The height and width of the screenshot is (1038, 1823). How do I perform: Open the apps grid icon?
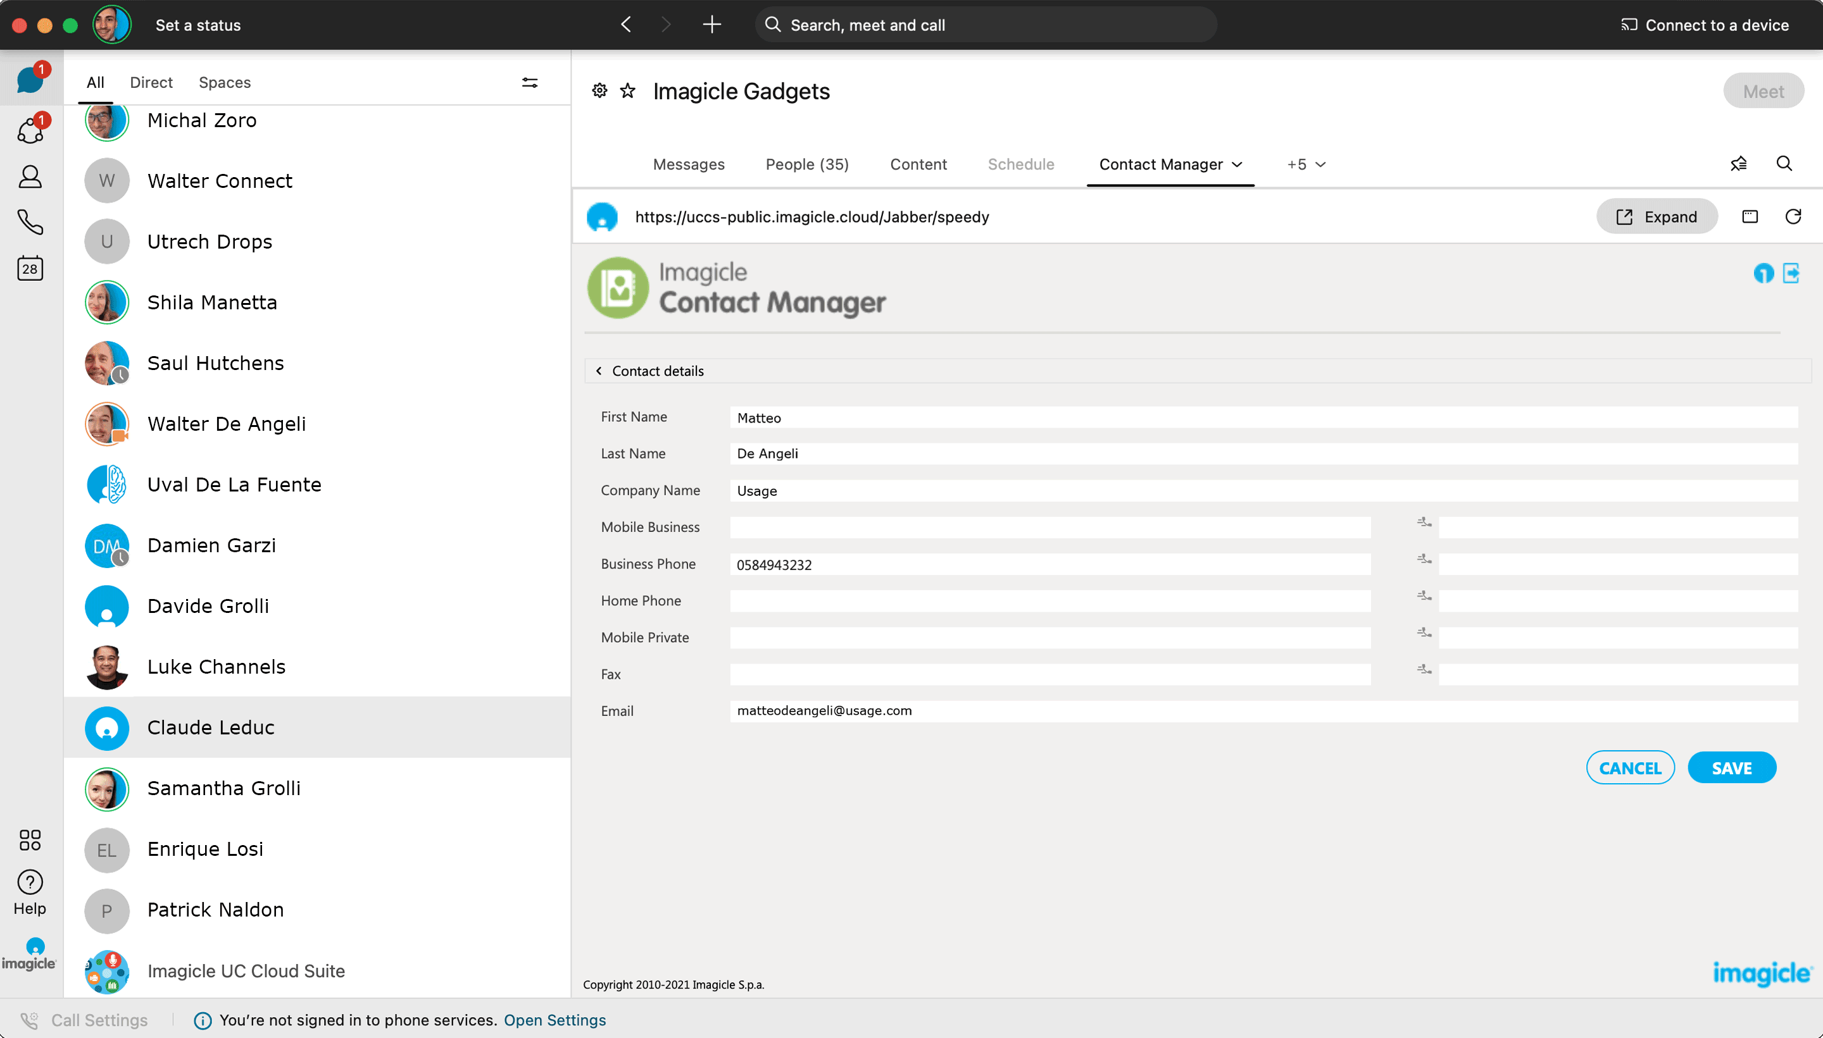pyautogui.click(x=30, y=840)
